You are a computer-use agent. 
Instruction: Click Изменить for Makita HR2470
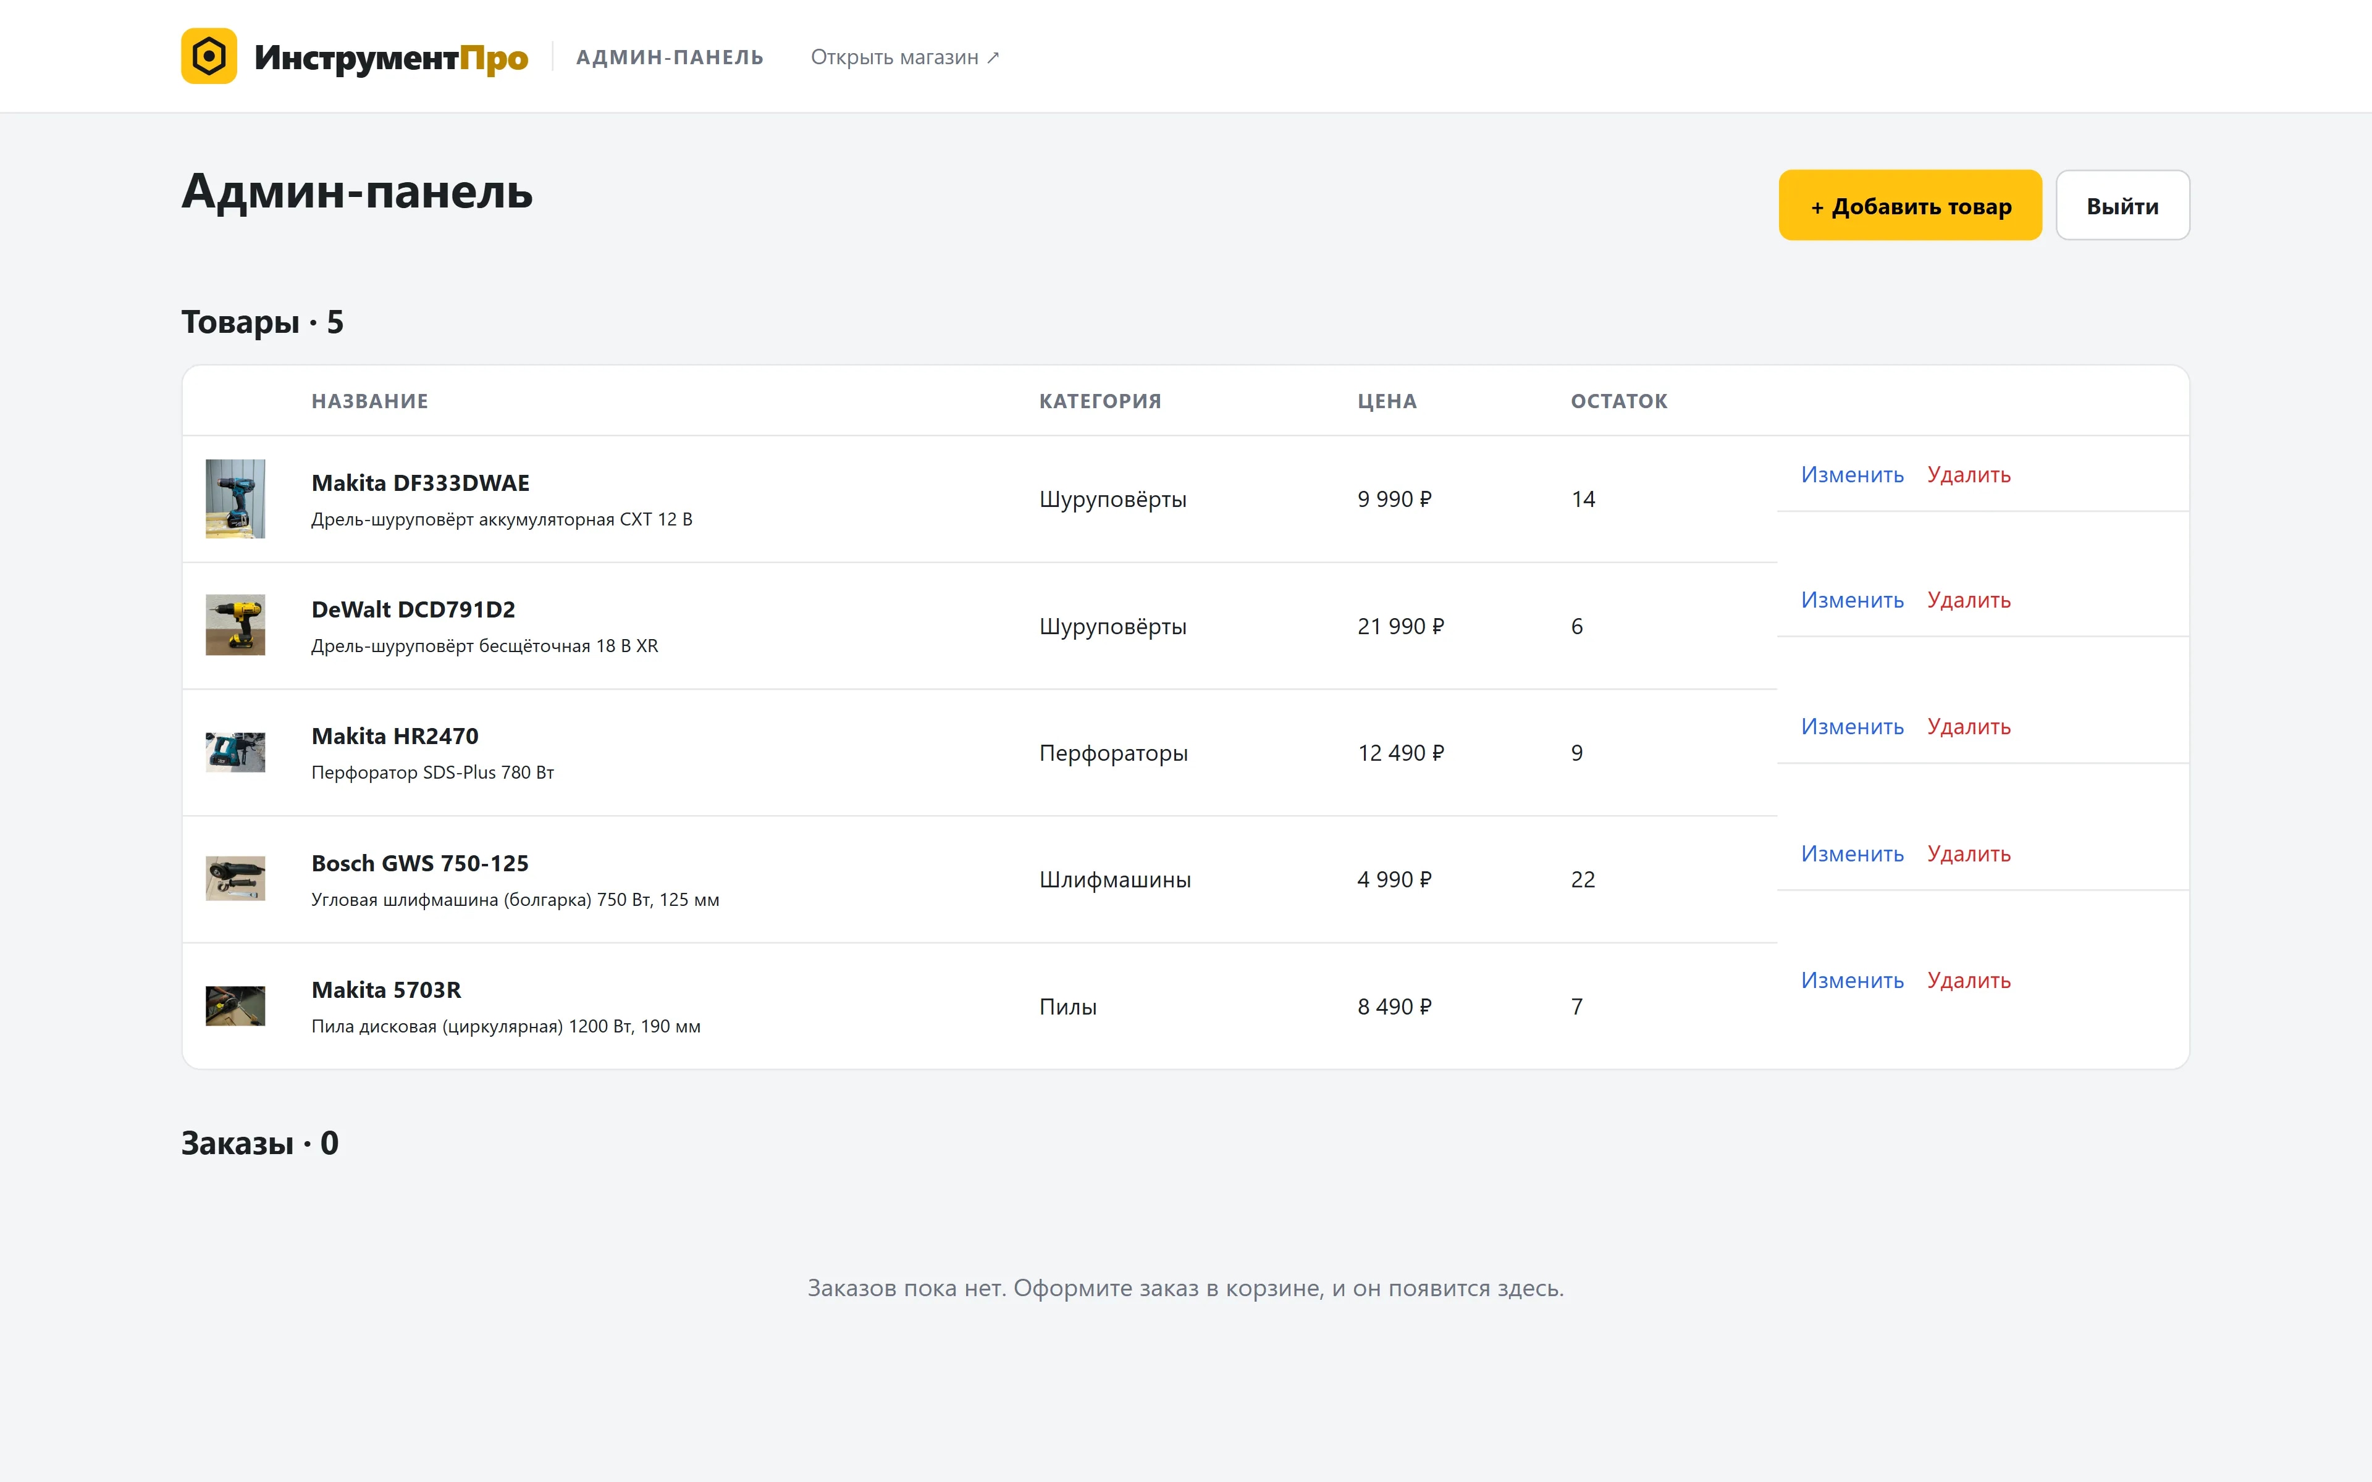point(1851,726)
